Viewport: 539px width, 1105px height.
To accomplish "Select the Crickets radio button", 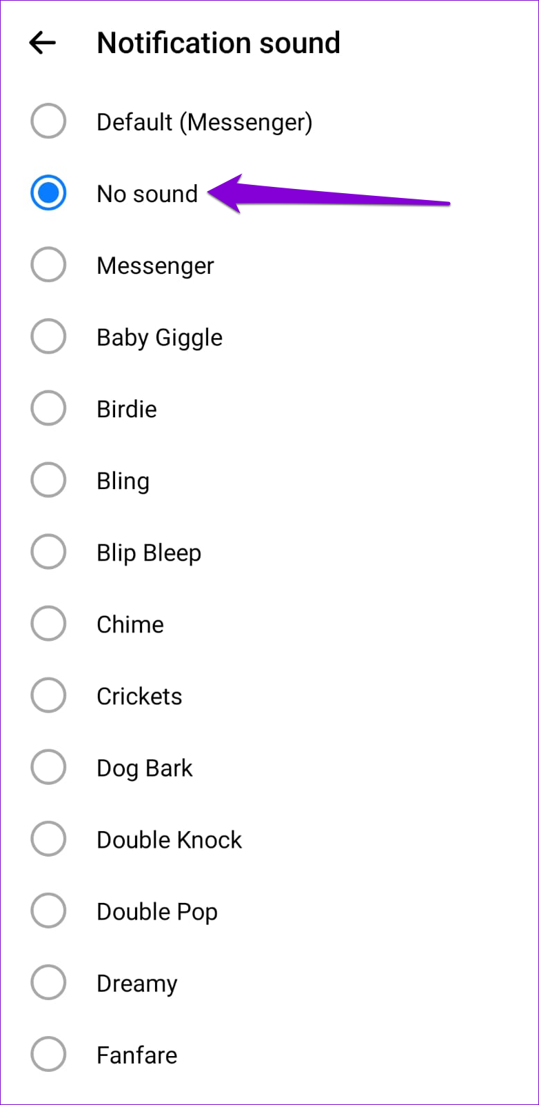I will [x=48, y=695].
